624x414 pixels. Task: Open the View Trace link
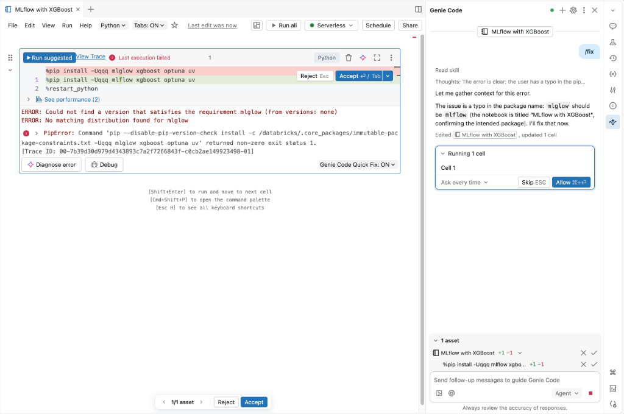coord(90,57)
